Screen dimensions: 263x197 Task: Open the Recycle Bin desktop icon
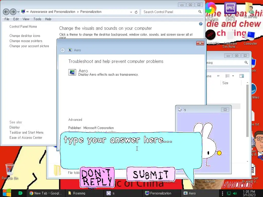(x=10, y=172)
